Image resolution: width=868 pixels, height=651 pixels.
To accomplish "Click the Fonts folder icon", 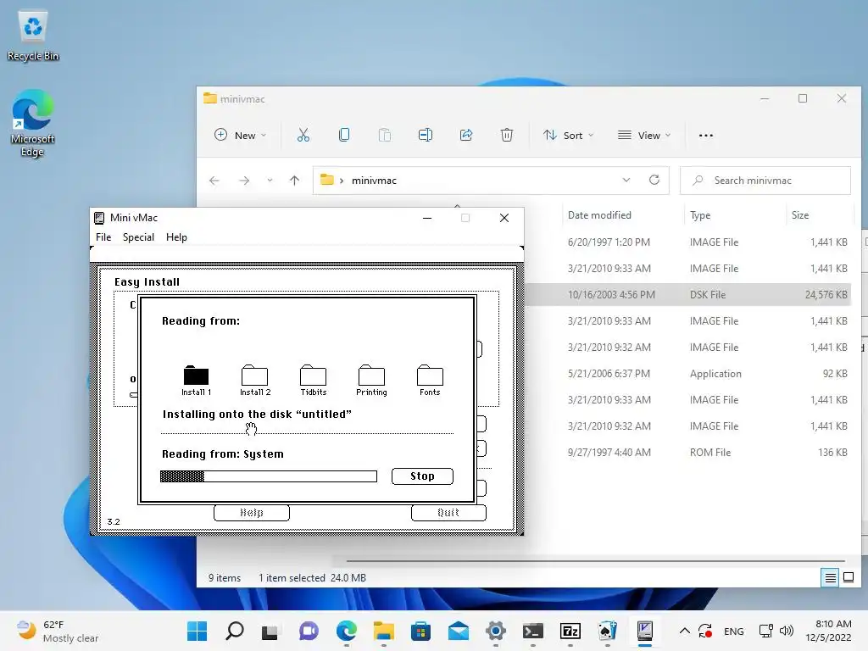I will 430,376.
